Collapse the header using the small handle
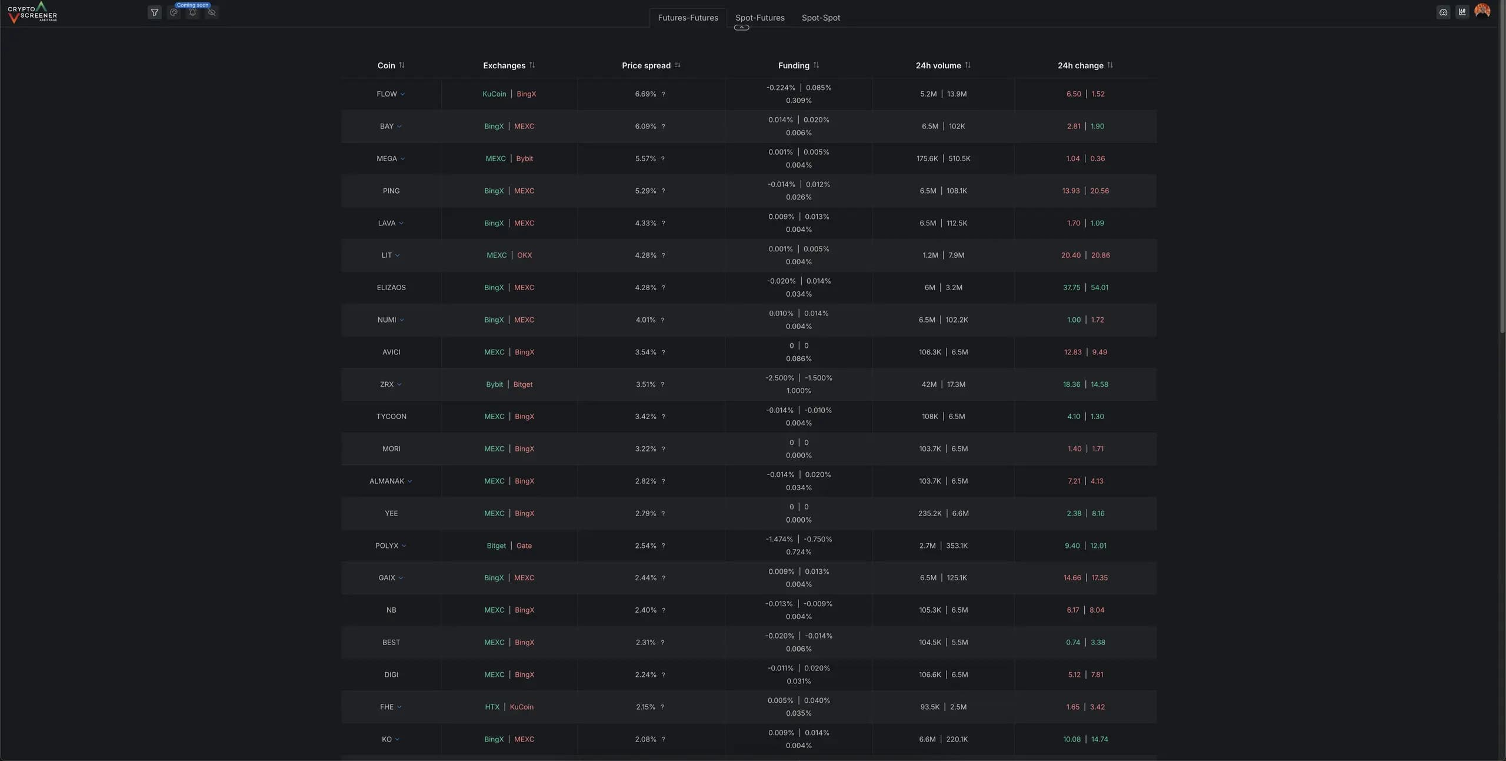The image size is (1506, 761). (x=741, y=28)
